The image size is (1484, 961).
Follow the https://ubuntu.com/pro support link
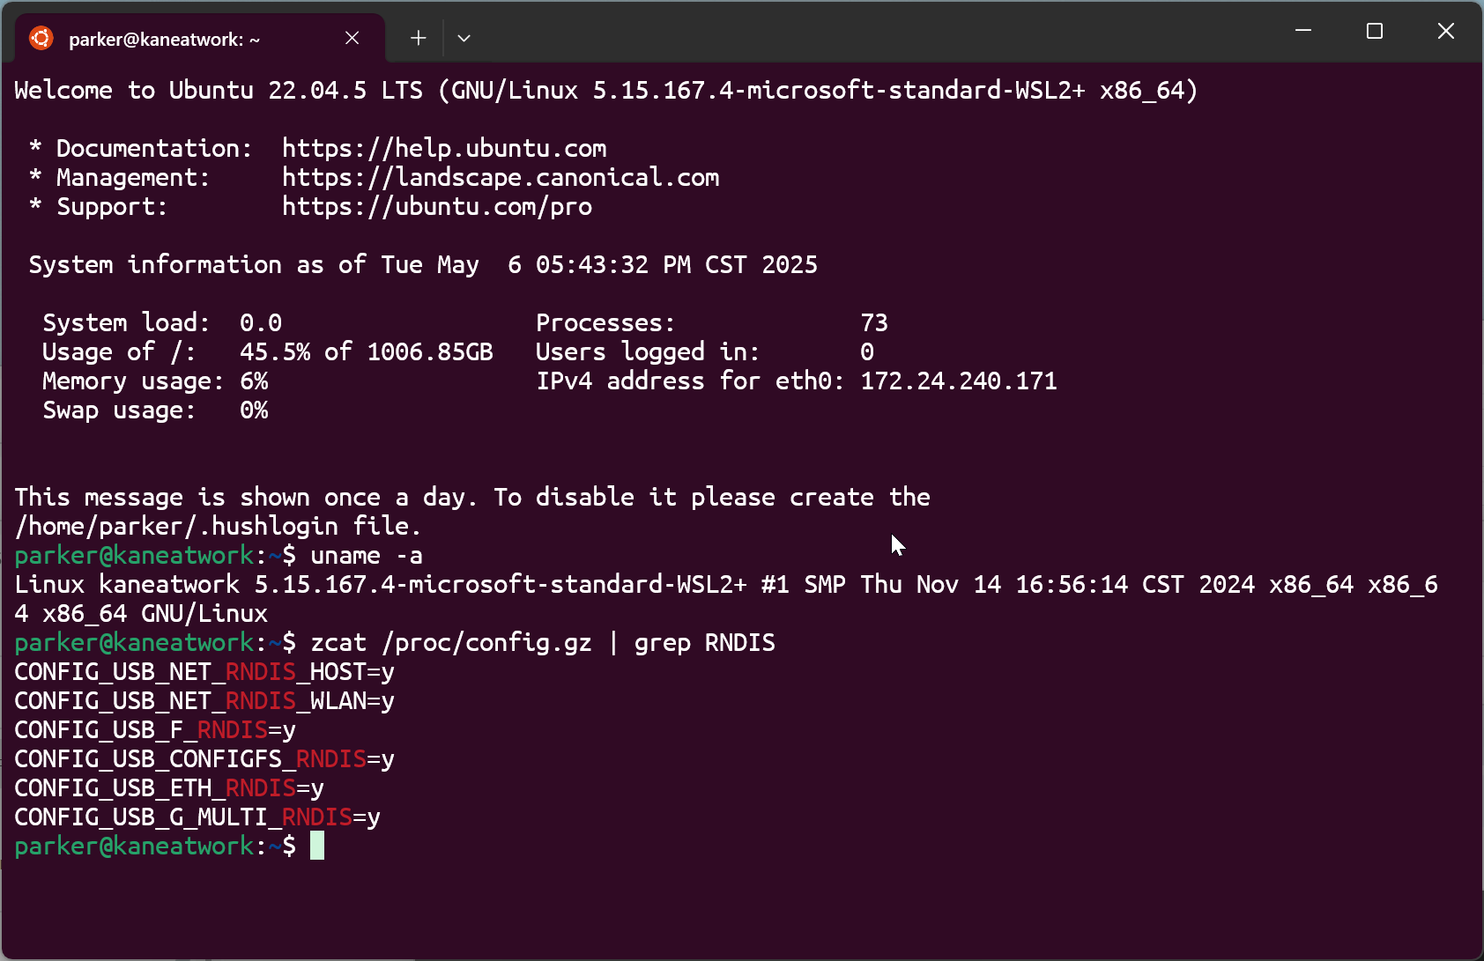coord(437,206)
